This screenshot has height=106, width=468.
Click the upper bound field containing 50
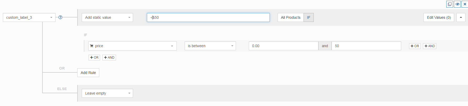(x=366, y=46)
